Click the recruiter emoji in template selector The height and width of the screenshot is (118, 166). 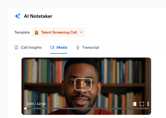coord(37,32)
